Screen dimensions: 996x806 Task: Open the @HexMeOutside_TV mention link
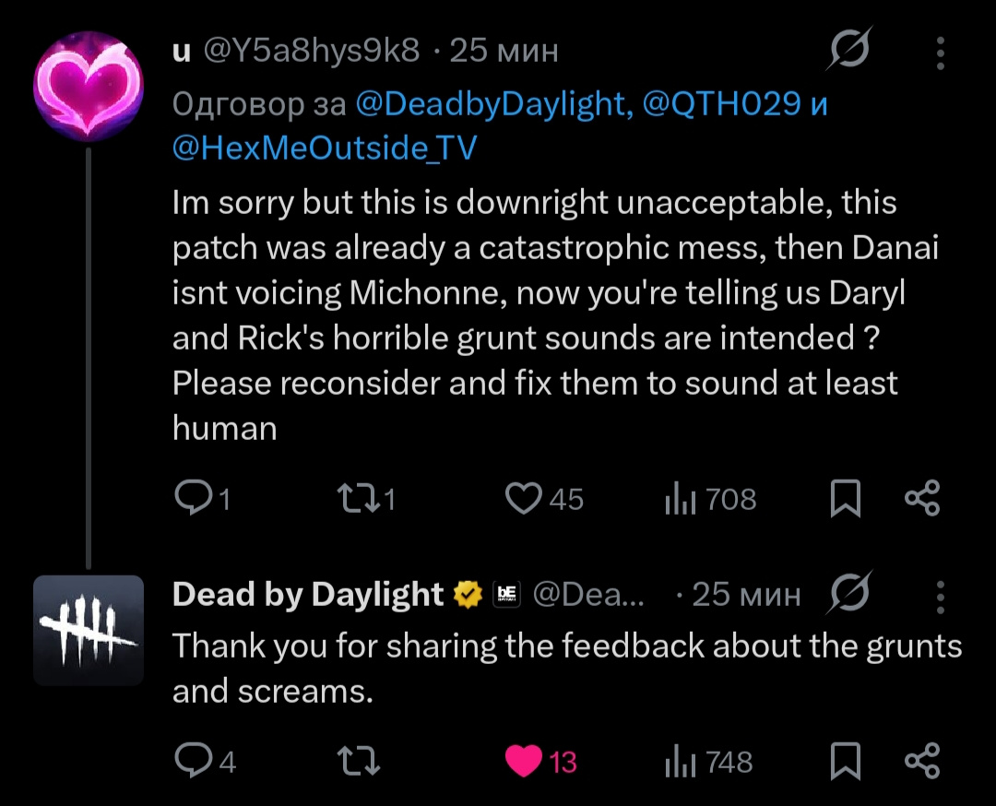[x=325, y=148]
